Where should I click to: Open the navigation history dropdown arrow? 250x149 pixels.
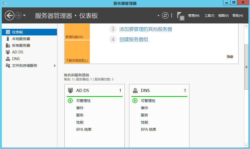(x=24, y=15)
